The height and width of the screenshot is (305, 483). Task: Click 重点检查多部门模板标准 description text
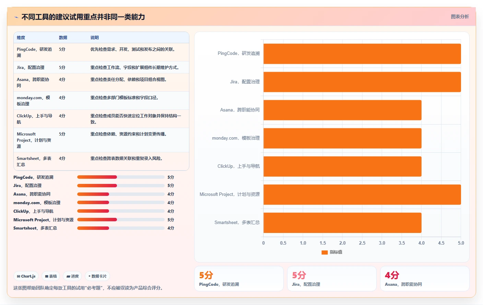coord(125,98)
